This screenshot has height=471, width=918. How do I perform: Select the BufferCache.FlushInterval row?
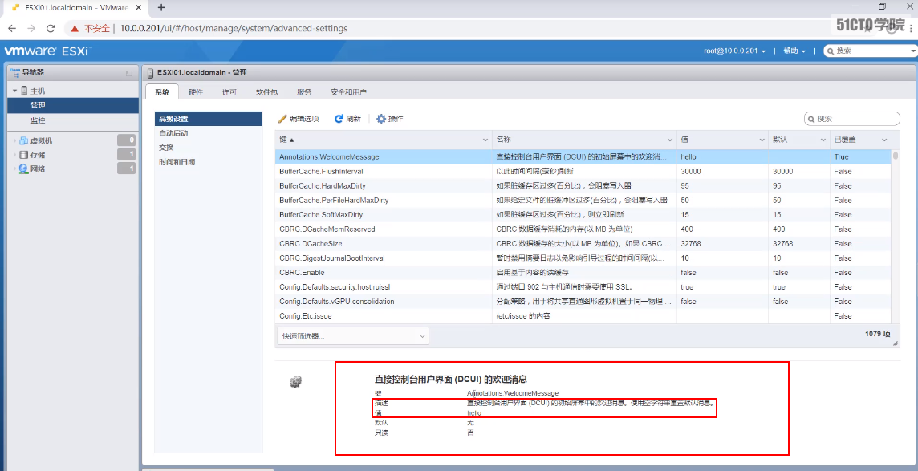coord(583,172)
